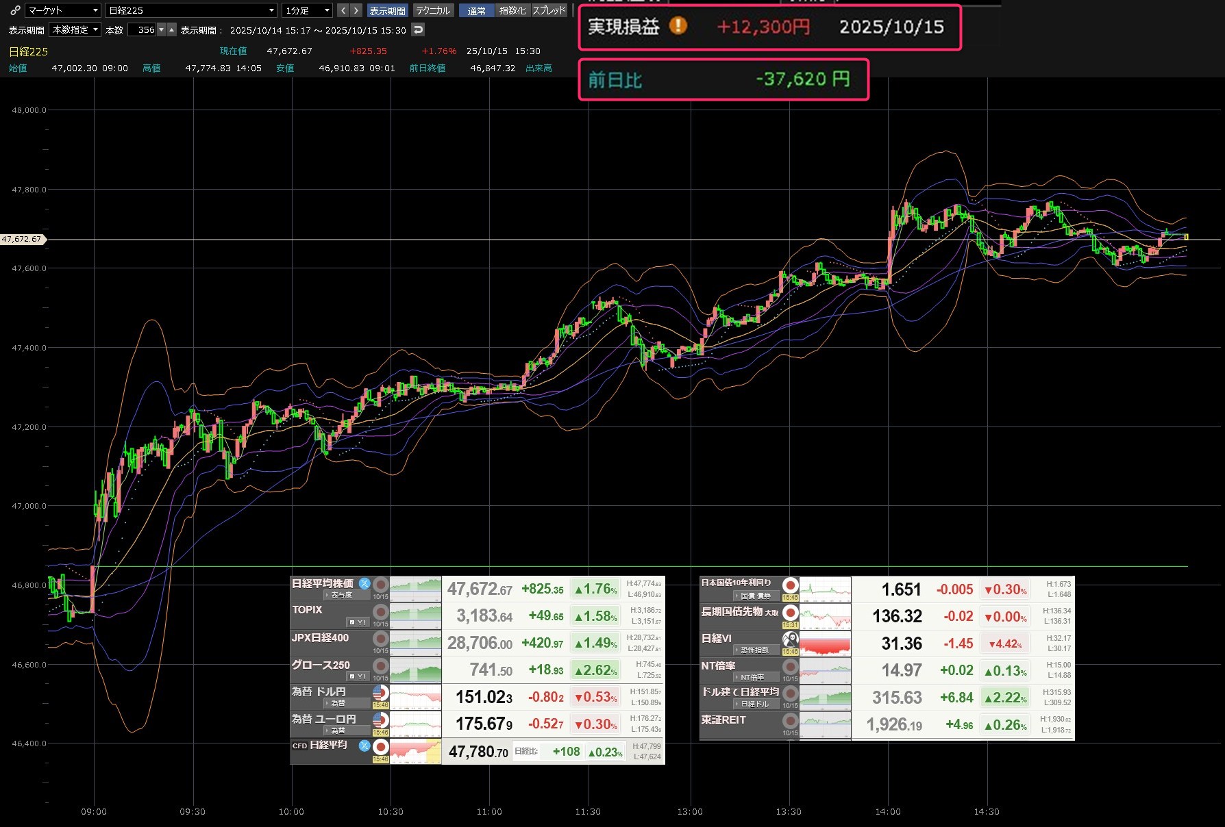Screen dimensions: 1225x827
Task: Select the 通常 chart mode tab
Action: (476, 10)
